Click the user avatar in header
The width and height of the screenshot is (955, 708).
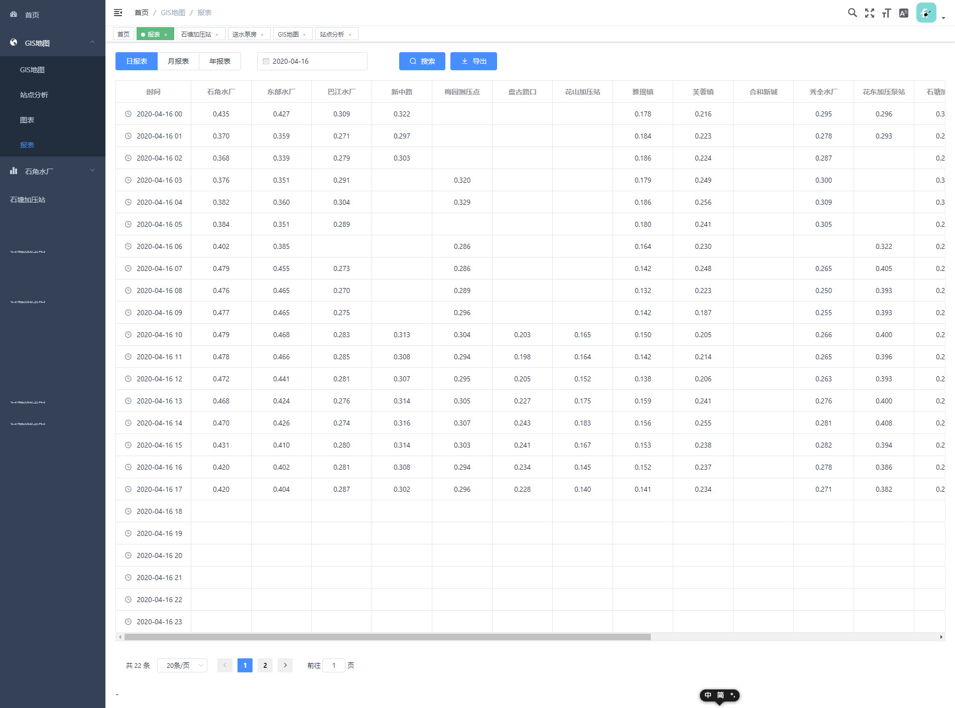pyautogui.click(x=926, y=13)
